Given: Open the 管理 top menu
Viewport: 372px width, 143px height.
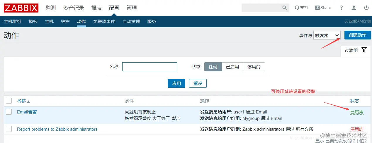Looking at the screenshot, I should 132,8.
